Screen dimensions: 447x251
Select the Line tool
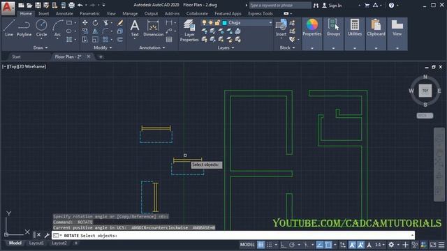(9, 28)
